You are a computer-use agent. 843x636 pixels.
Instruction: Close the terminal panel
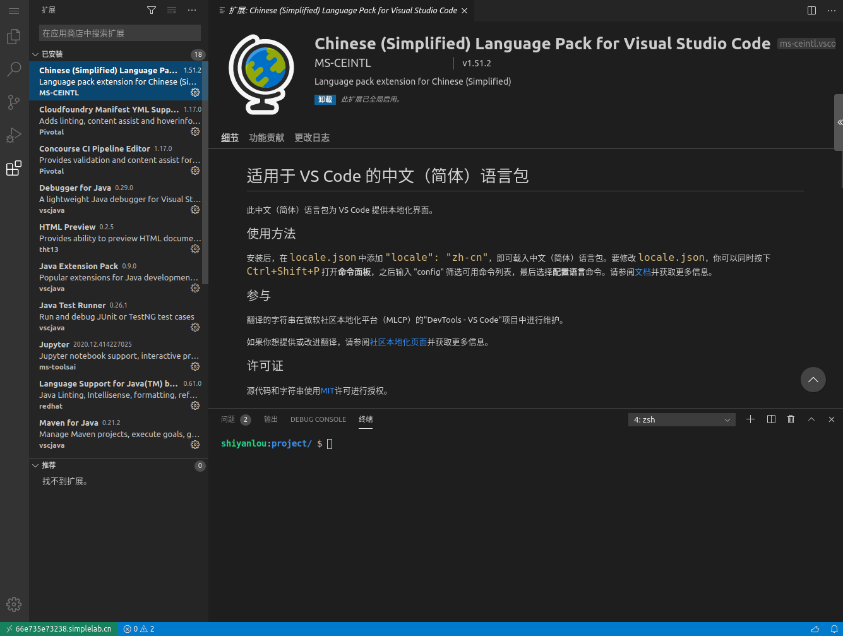tap(832, 419)
